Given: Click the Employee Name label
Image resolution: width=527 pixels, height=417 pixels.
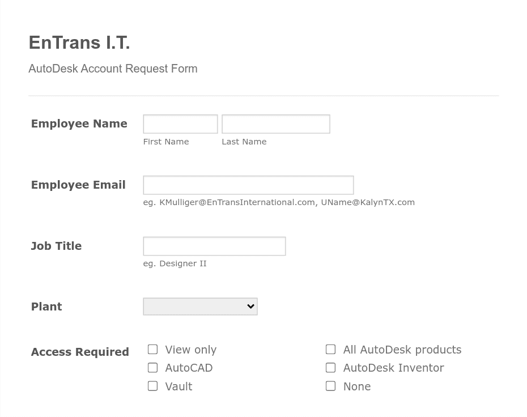Looking at the screenshot, I should pos(79,124).
